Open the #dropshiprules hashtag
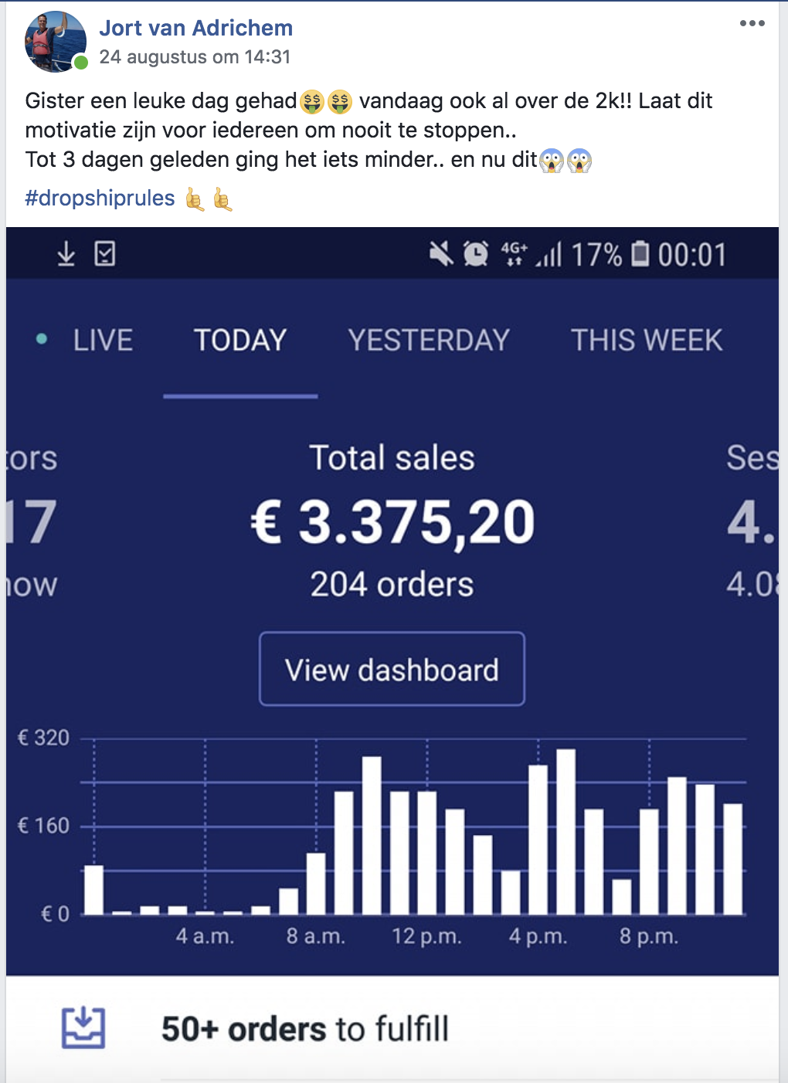Image resolution: width=788 pixels, height=1083 pixels. pyautogui.click(x=100, y=199)
